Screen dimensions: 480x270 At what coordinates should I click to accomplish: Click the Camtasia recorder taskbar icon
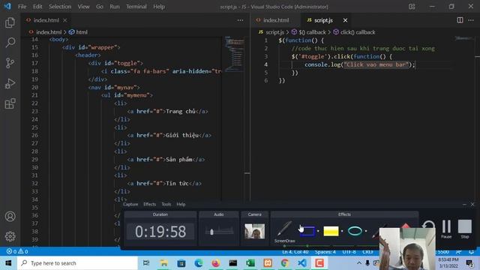click(319, 263)
